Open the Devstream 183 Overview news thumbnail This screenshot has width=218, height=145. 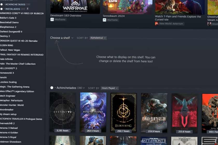click(75, 7)
